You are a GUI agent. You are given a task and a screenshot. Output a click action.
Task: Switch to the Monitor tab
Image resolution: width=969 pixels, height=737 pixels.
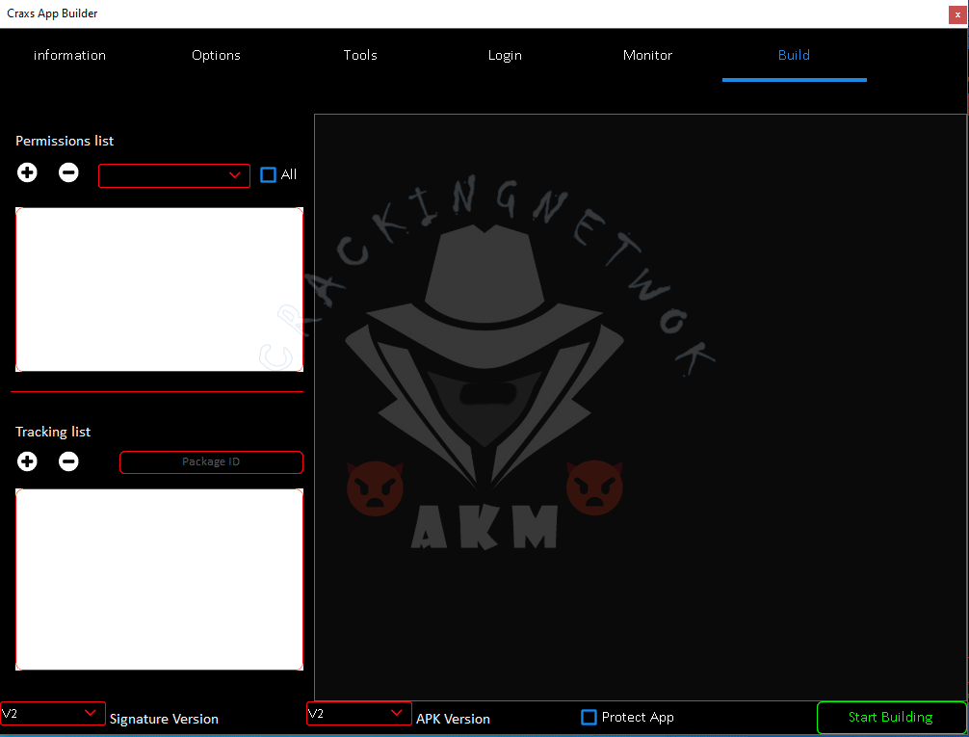click(x=647, y=56)
